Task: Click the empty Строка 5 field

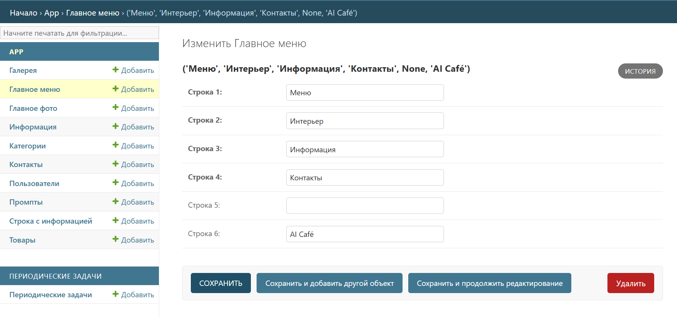Action: [x=365, y=206]
